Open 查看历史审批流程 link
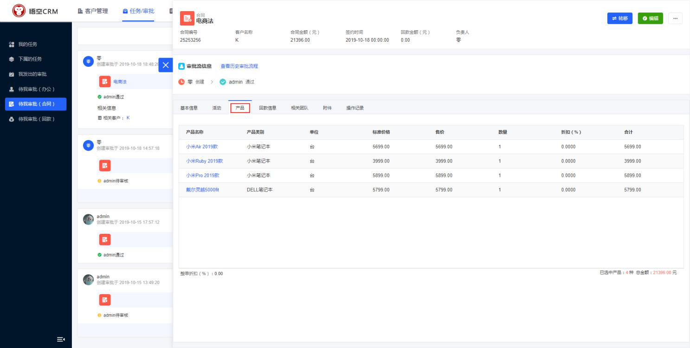The width and height of the screenshot is (690, 348). (x=239, y=66)
